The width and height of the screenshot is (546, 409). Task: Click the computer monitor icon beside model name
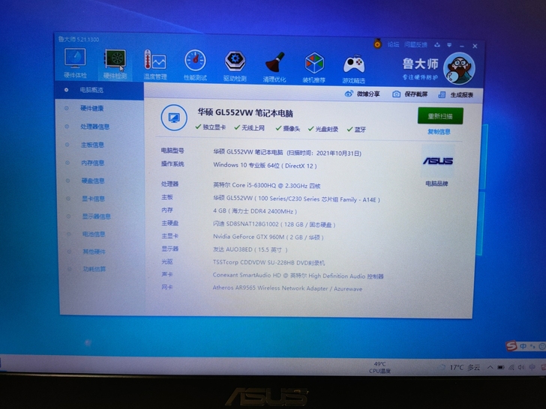174,118
